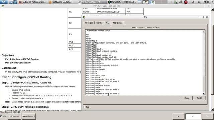This screenshot has height=120, width=214.
Task: Open the network connection tray icon
Action: coord(176,2)
